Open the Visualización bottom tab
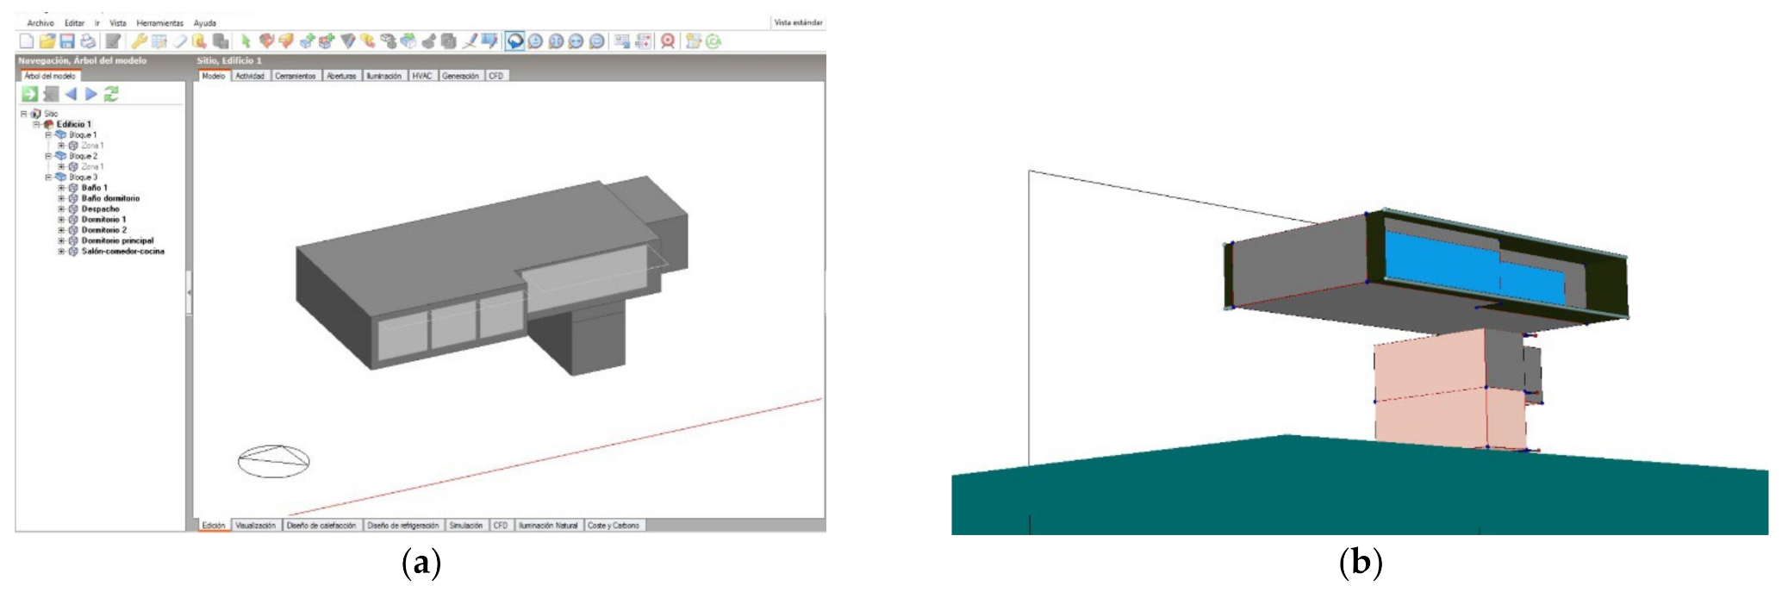Viewport: 1782px width, 592px height. point(256,526)
